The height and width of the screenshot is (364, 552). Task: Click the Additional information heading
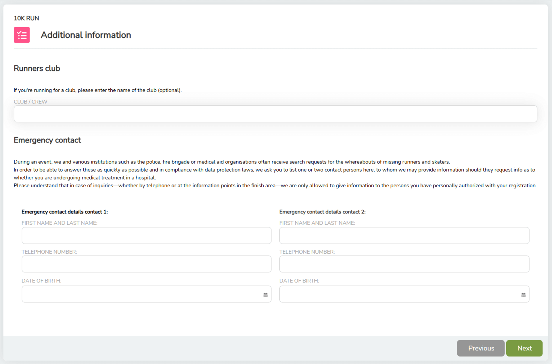click(x=86, y=35)
